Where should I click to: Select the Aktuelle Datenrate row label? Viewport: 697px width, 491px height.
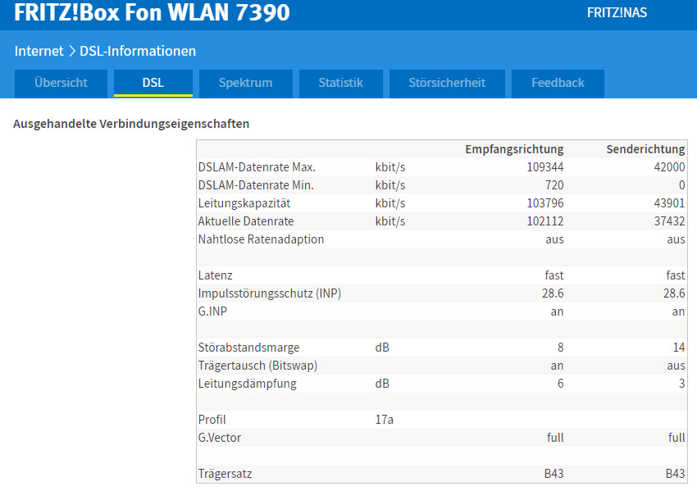pyautogui.click(x=246, y=221)
